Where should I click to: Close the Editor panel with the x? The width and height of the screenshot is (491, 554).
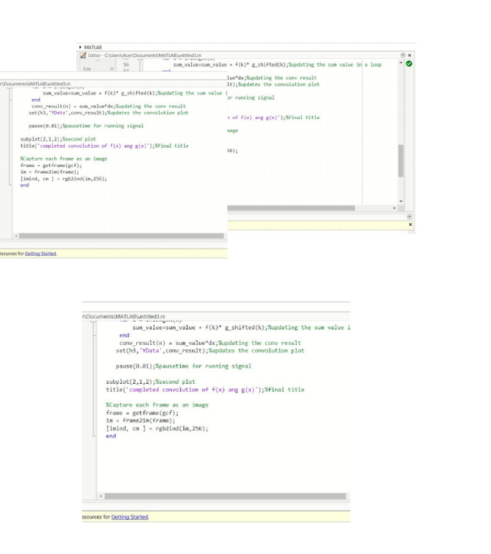click(x=409, y=55)
